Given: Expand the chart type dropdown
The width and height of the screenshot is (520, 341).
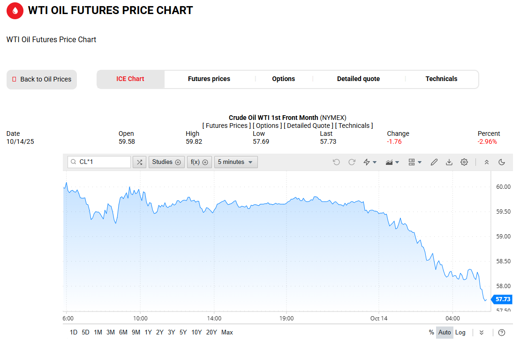Looking at the screenshot, I should 392,162.
